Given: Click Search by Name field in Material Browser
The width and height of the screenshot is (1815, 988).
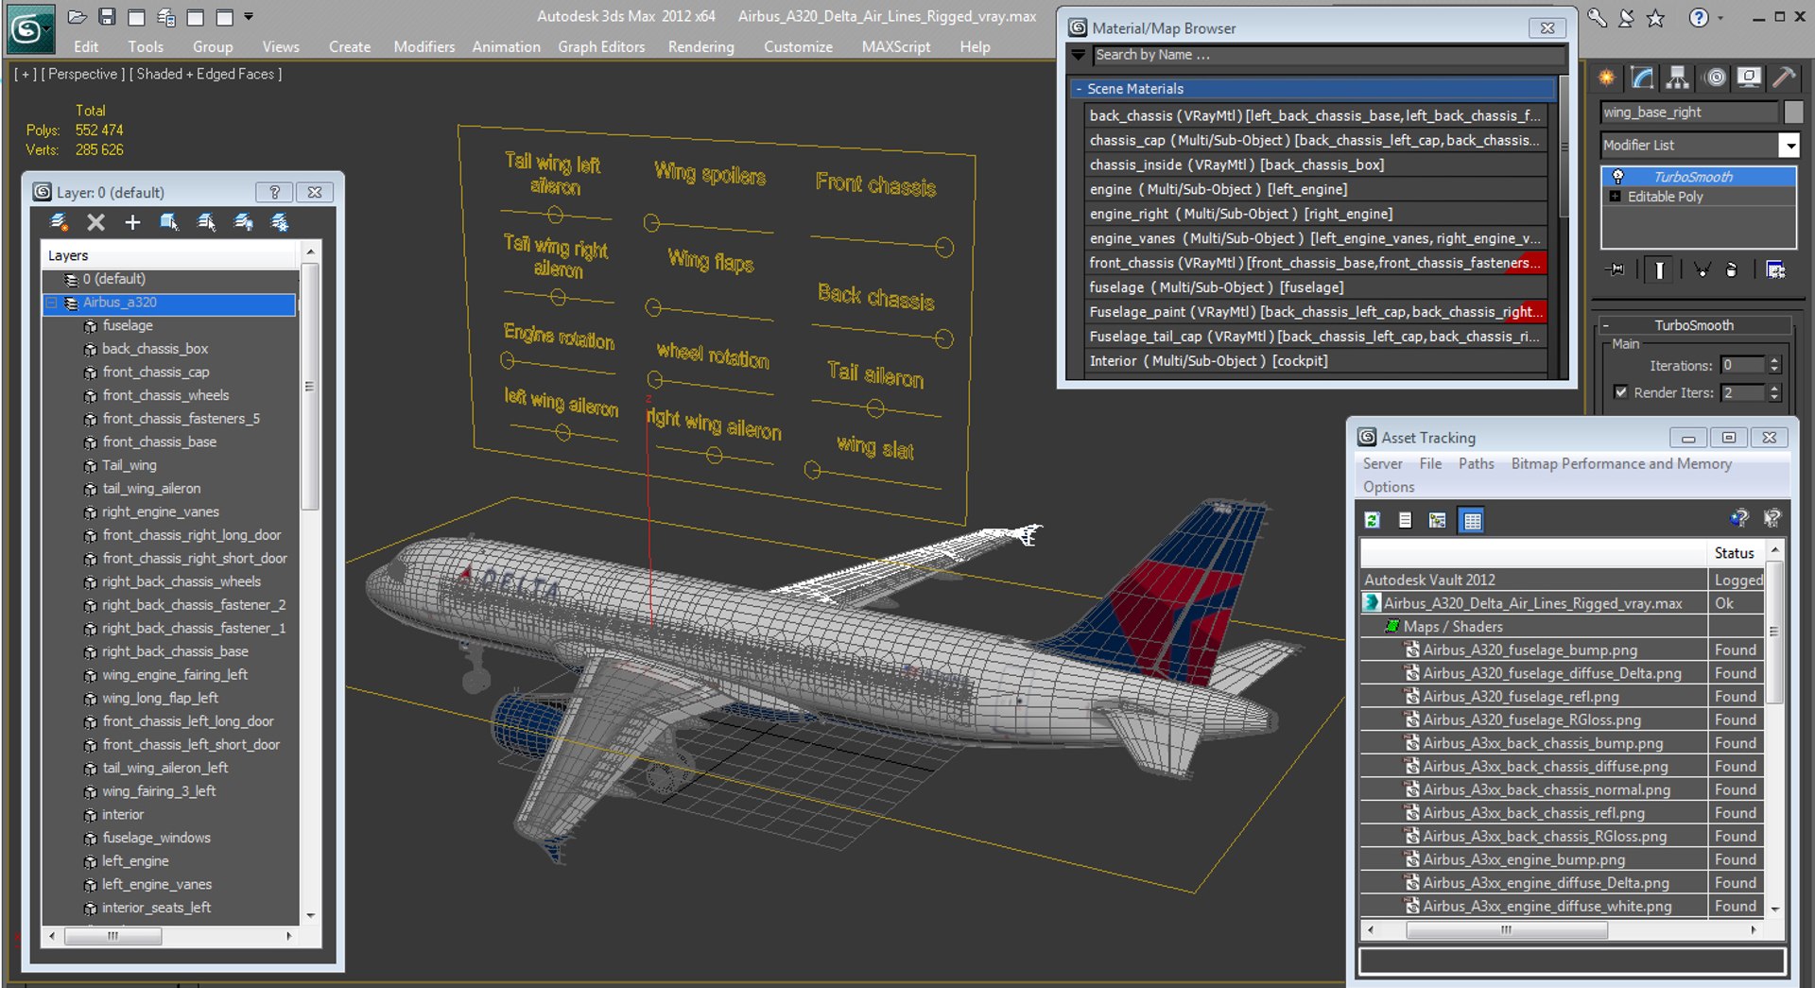Looking at the screenshot, I should click(x=1327, y=55).
